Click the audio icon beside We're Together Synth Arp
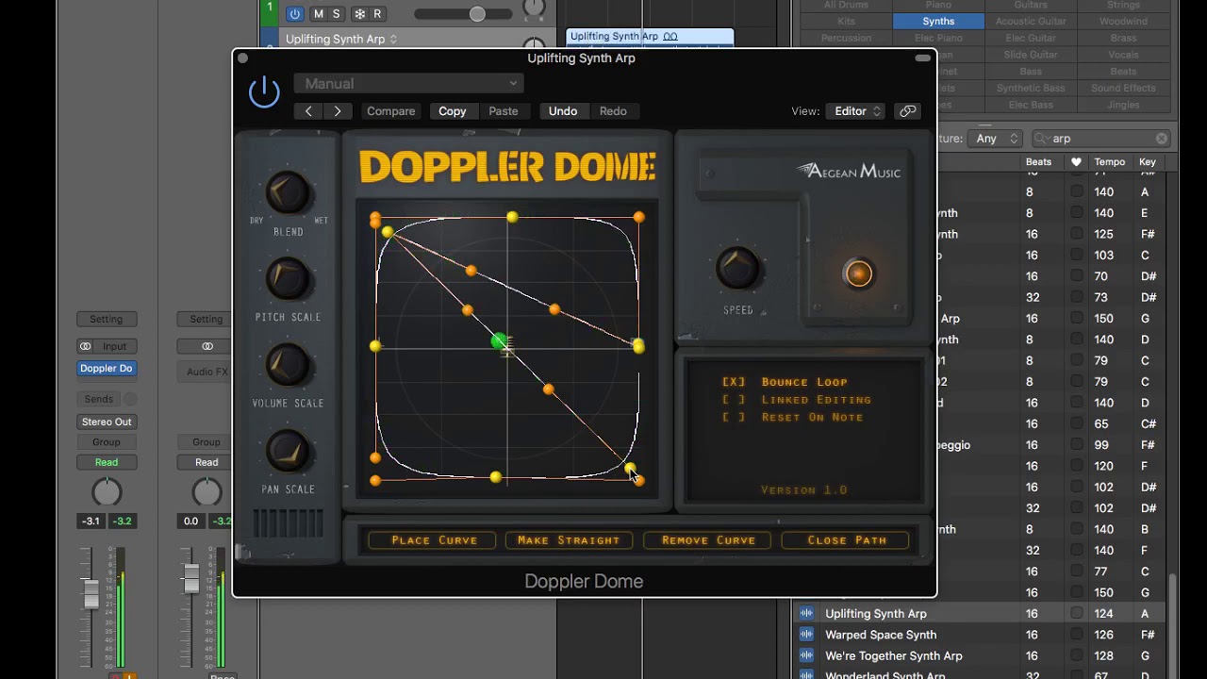1207x679 pixels. point(806,655)
